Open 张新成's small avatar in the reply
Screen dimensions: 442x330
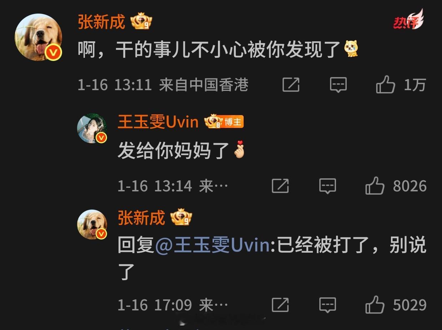click(x=92, y=224)
